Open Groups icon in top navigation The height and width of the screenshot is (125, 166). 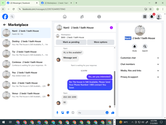point(99,17)
